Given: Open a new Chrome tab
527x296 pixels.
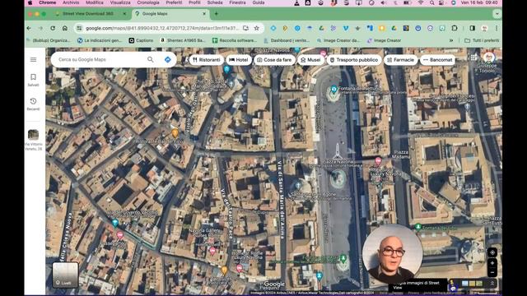Looking at the screenshot, I should 216,14.
